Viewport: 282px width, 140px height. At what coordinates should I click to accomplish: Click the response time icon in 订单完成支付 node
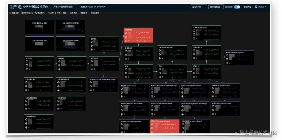[x=194, y=54]
